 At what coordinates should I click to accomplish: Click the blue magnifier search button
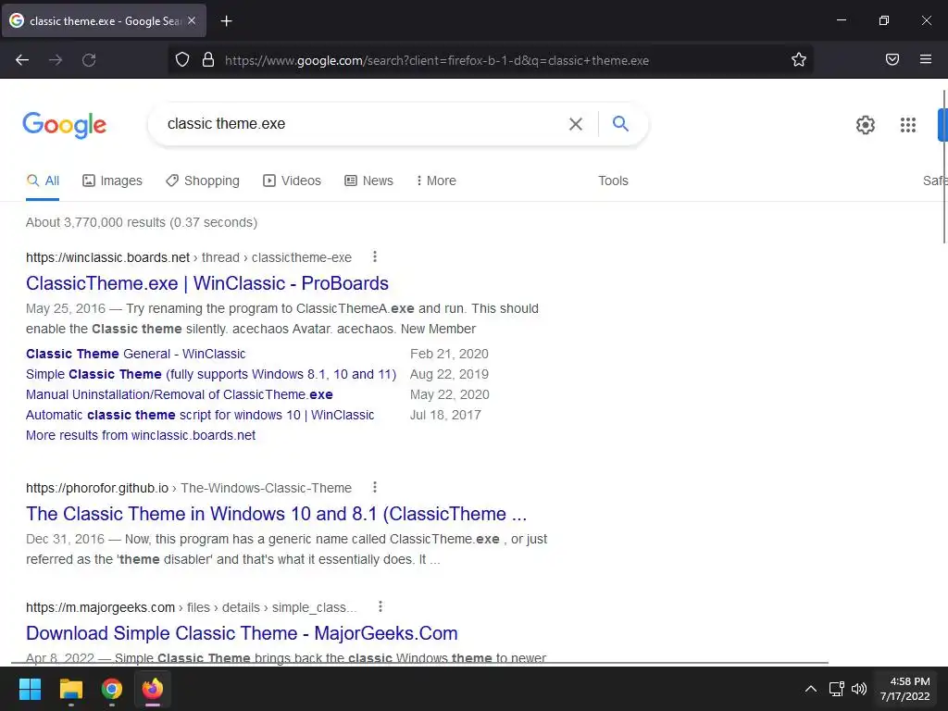[620, 124]
